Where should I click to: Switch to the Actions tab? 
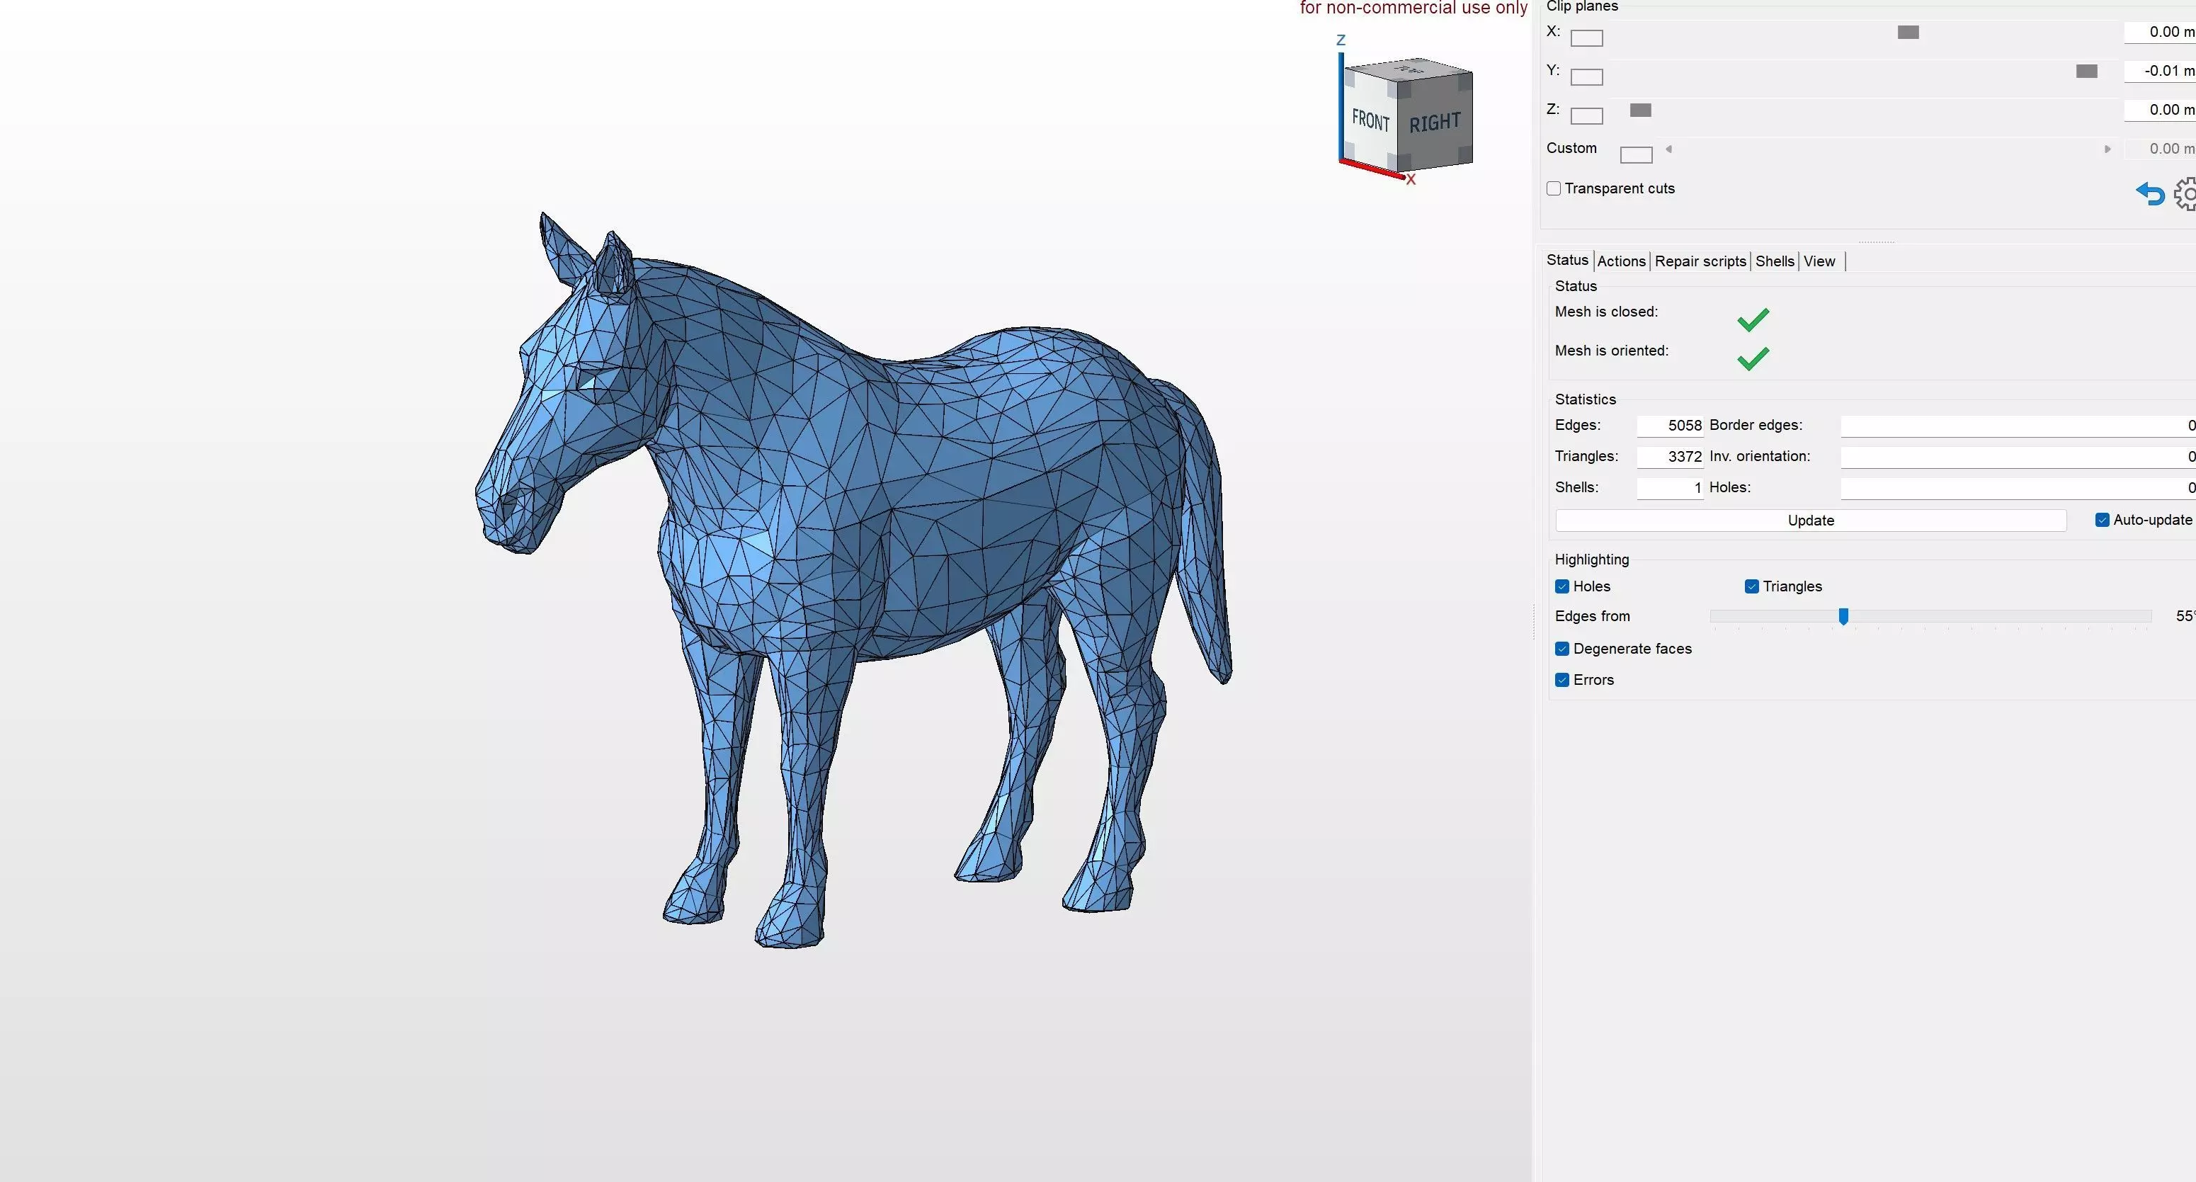[1620, 262]
